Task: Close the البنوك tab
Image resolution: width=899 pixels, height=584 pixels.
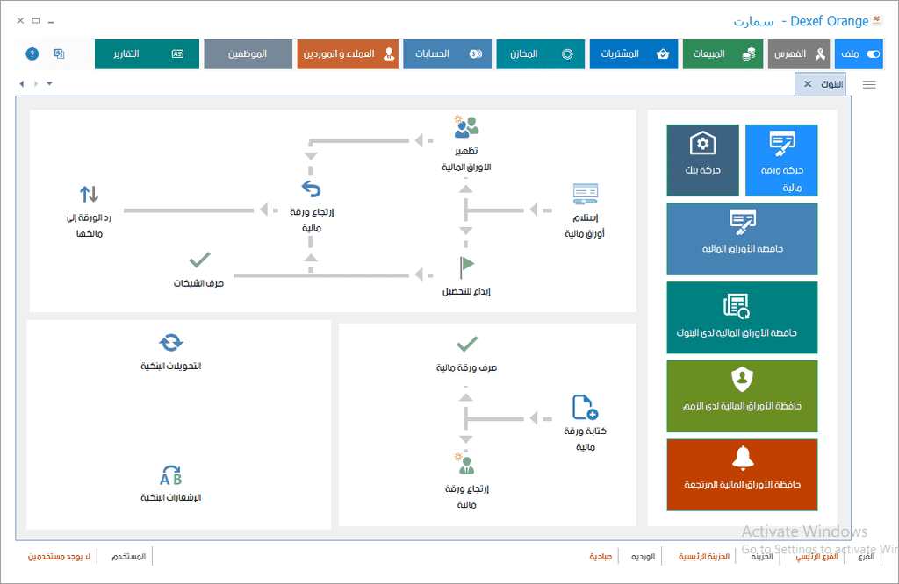Action: click(808, 84)
